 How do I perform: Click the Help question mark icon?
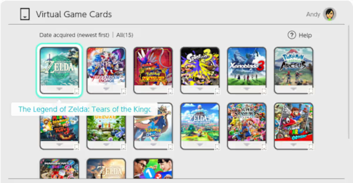point(292,35)
